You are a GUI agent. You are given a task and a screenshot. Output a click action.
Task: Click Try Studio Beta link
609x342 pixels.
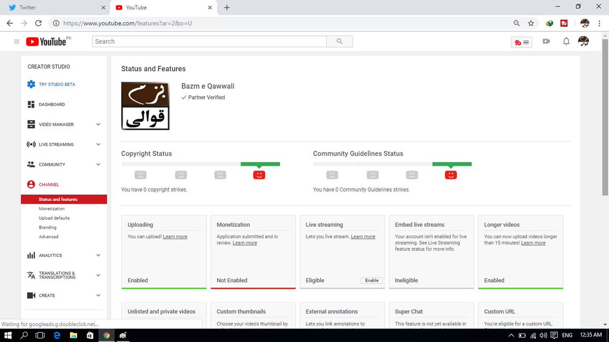tap(57, 85)
